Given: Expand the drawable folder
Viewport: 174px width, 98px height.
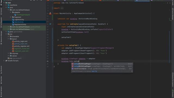Looking at the screenshot, I should pyautogui.click(x=8, y=36).
